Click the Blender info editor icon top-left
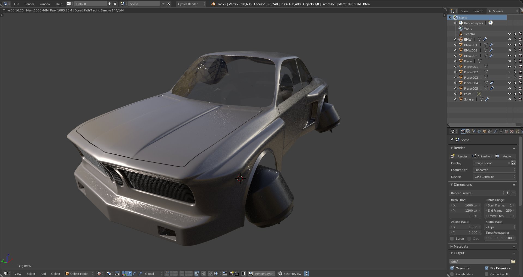 click(x=5, y=4)
